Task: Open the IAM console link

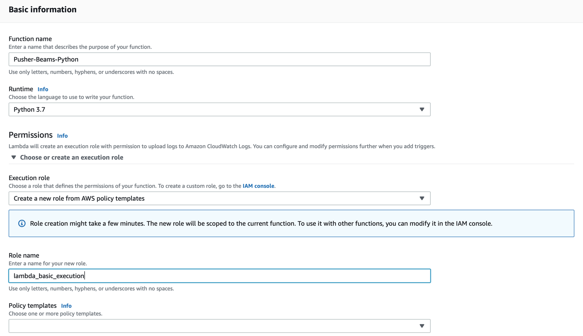Action: 258,186
